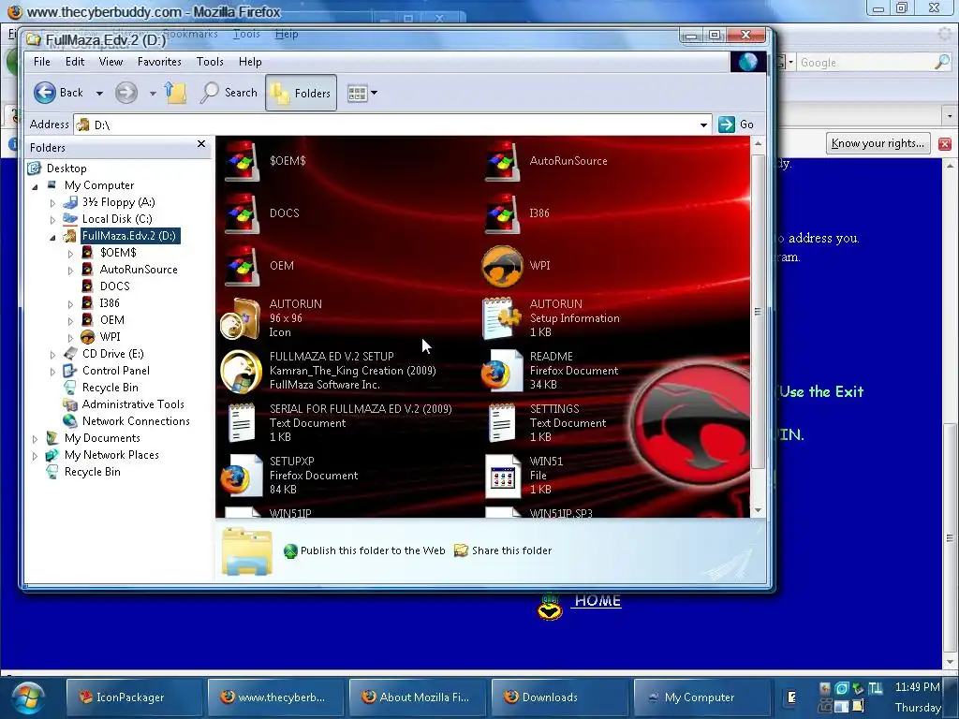Click HOME link on the Firefox page
The image size is (959, 719).
pos(598,601)
